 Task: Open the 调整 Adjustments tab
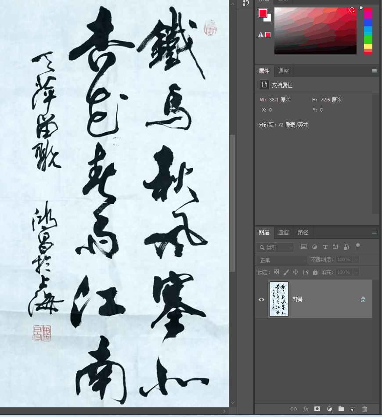tap(283, 71)
